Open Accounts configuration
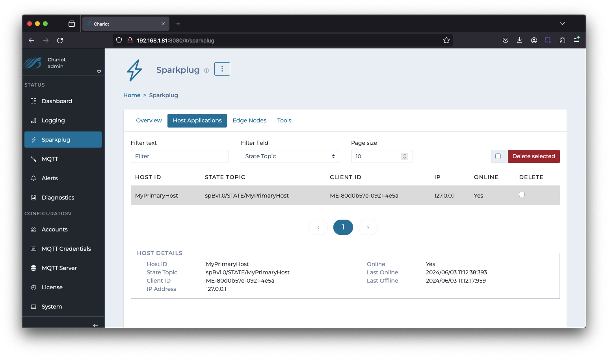608x357 pixels. point(63,229)
